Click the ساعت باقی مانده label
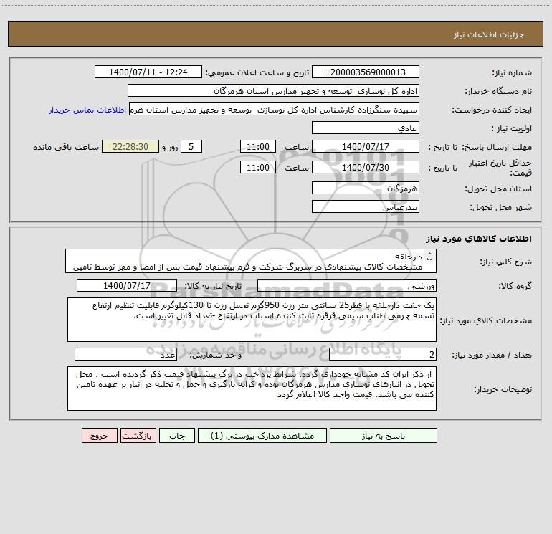Screen dimensions: 552x534 [66, 147]
